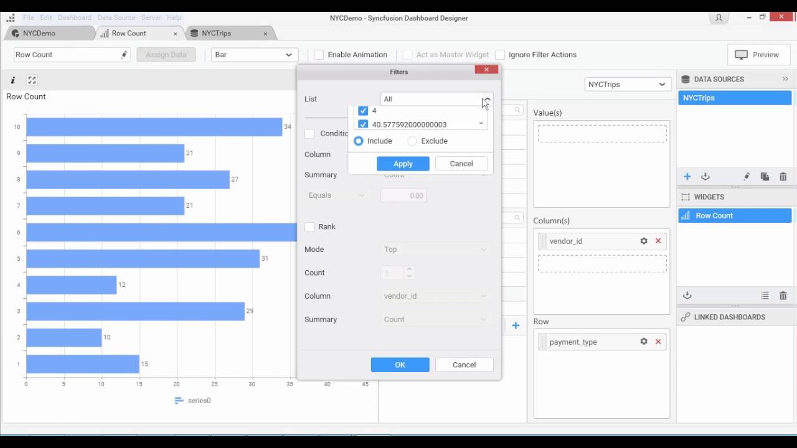Viewport: 797px width, 448px height.
Task: Remove payment_type from Row
Action: [x=658, y=342]
